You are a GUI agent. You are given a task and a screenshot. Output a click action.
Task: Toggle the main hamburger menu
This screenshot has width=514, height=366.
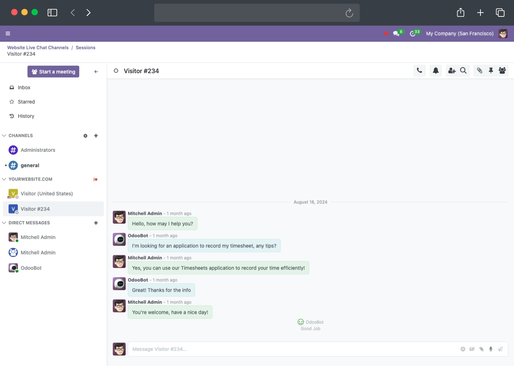click(8, 34)
